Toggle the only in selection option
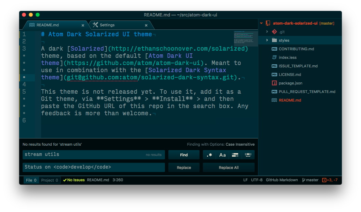 [x=235, y=155]
